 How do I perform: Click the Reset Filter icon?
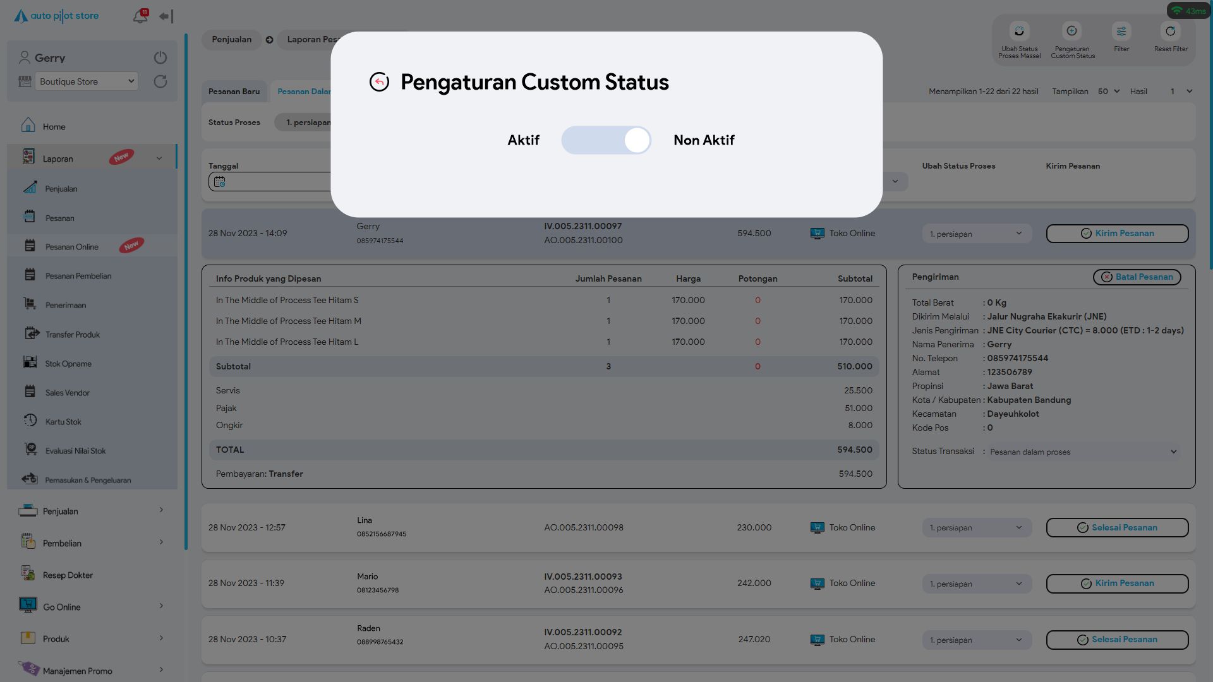pos(1171,32)
